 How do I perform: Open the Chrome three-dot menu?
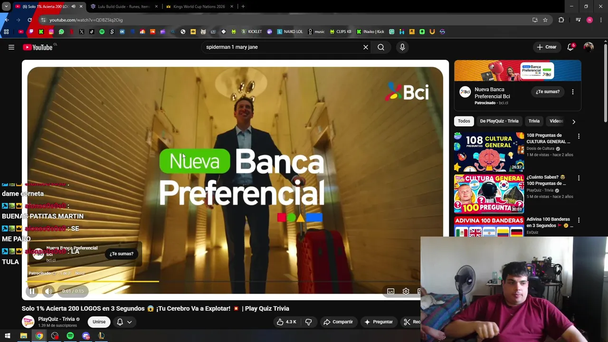point(601,20)
